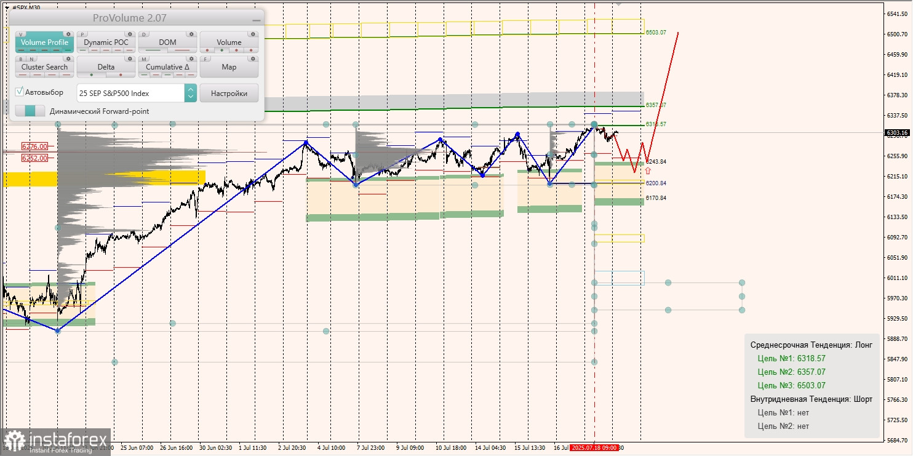Screen dimensions: 913x456
Task: Select the 6200.84 level label
Action: click(x=656, y=183)
